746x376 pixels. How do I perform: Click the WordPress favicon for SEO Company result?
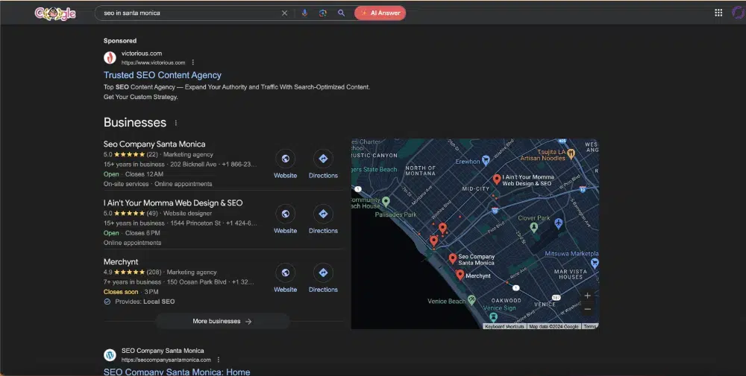[x=110, y=355]
